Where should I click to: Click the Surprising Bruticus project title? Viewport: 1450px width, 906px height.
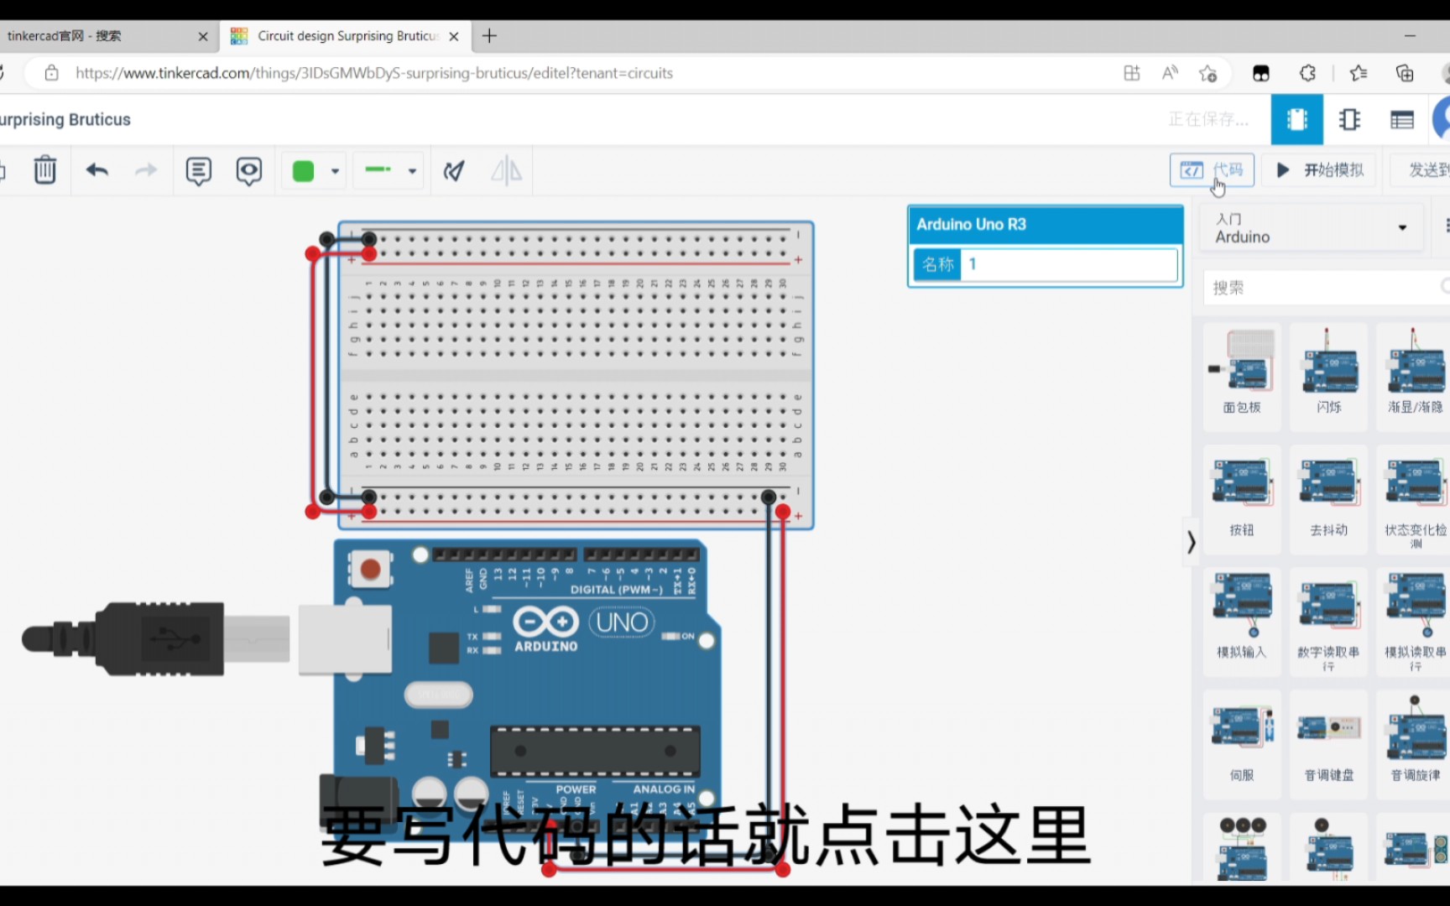65,120
